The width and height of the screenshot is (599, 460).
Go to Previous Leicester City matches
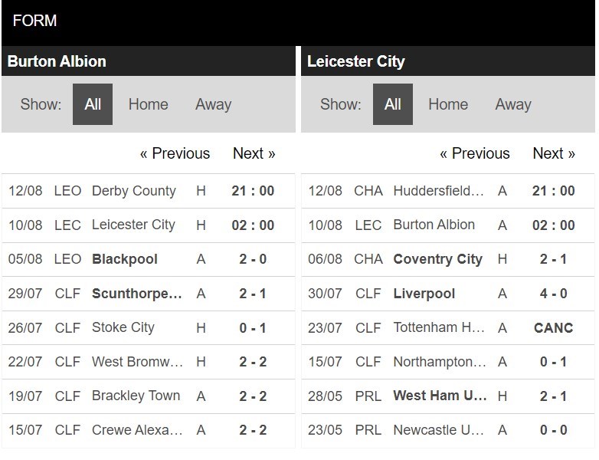(475, 153)
